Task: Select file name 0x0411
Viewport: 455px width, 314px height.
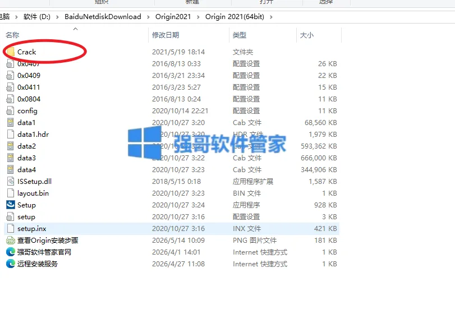Action: tap(29, 87)
